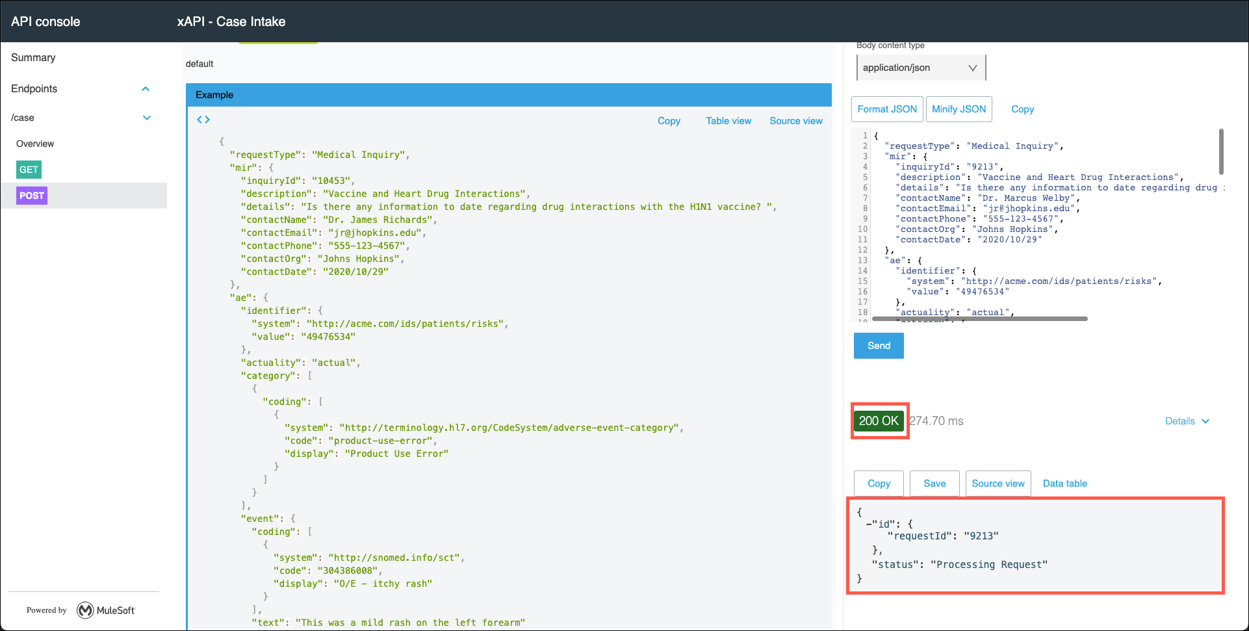Collapse the Endpoints section chevron
The width and height of the screenshot is (1249, 631).
(146, 89)
